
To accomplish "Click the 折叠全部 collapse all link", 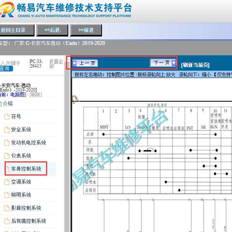I will pos(56,64).
